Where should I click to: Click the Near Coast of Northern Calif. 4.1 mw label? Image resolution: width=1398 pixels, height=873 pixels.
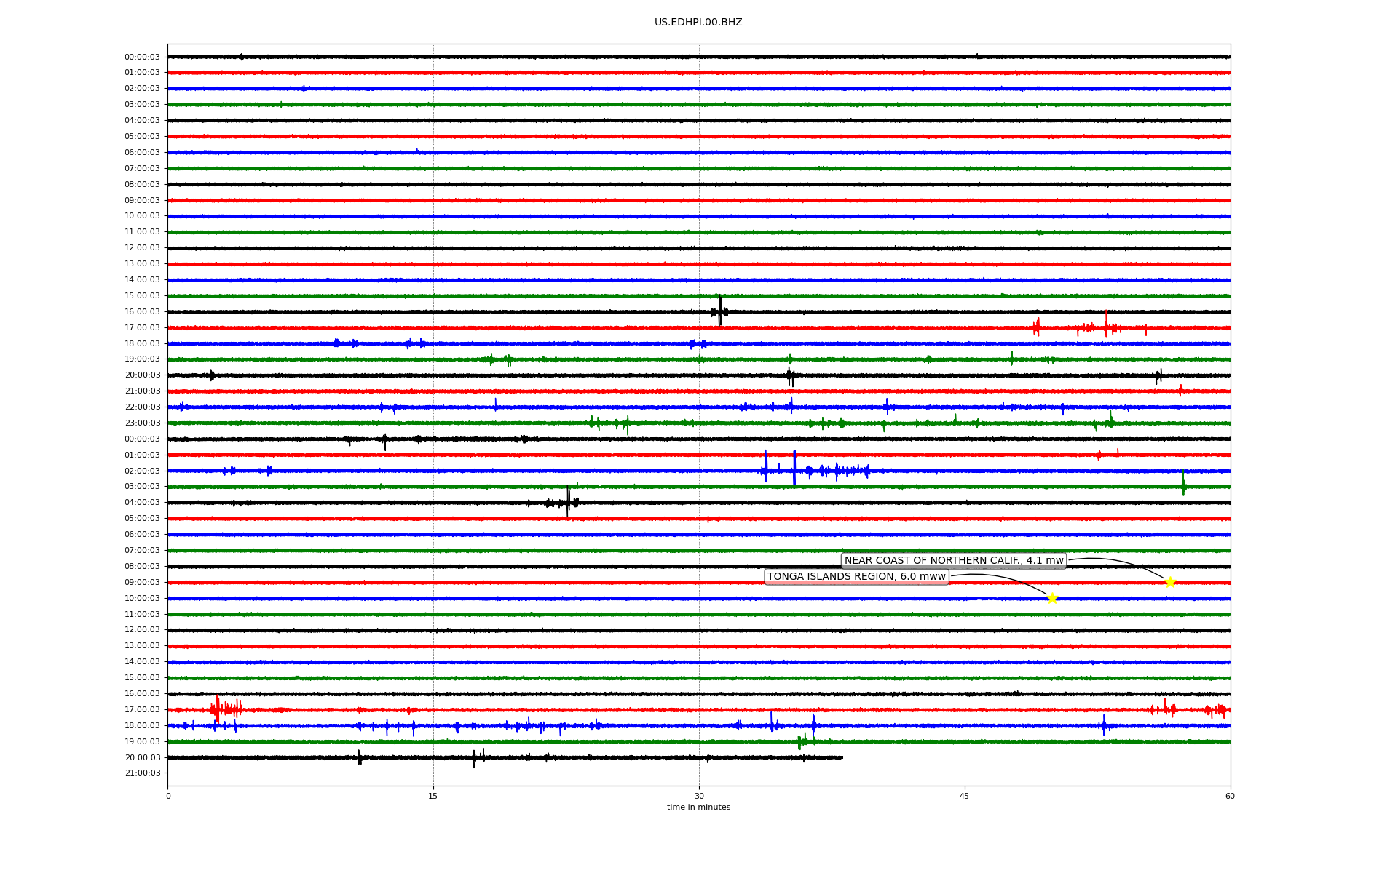click(x=954, y=561)
